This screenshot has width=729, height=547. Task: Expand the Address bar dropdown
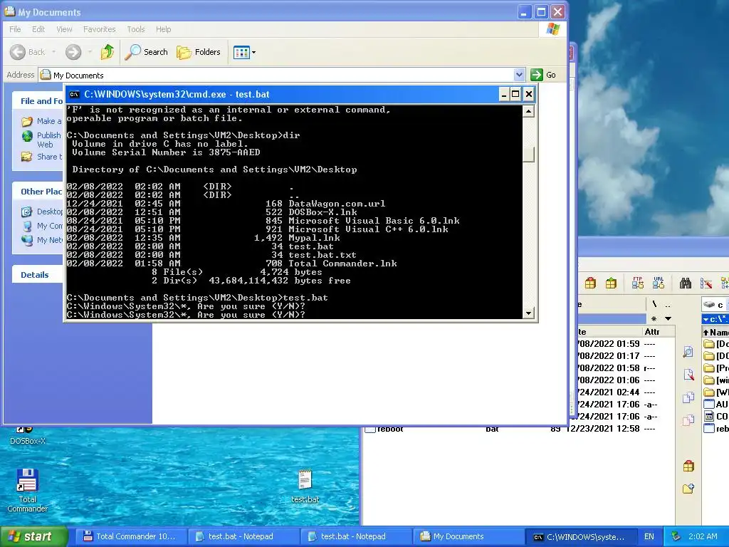(x=519, y=74)
